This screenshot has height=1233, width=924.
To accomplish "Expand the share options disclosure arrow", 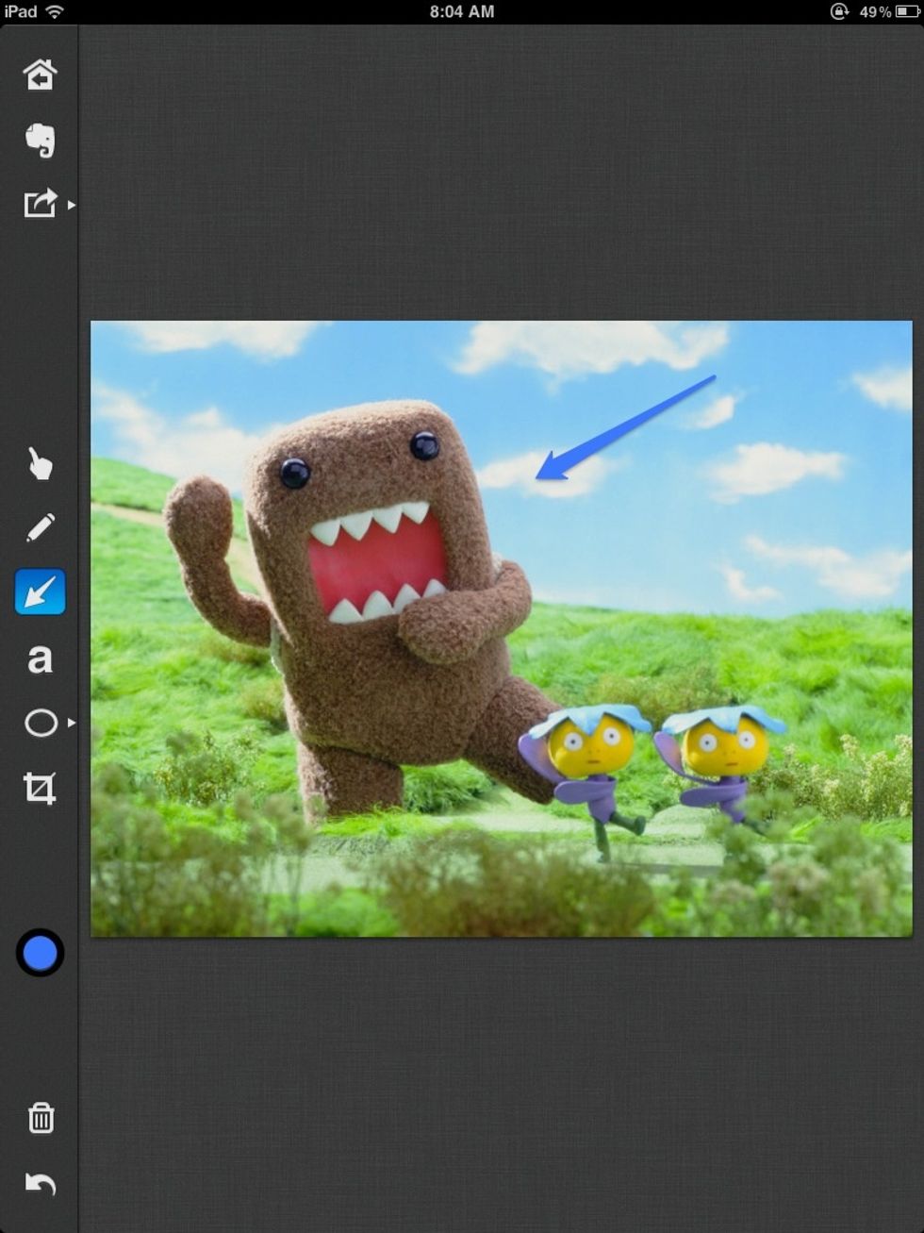I will [x=73, y=204].
